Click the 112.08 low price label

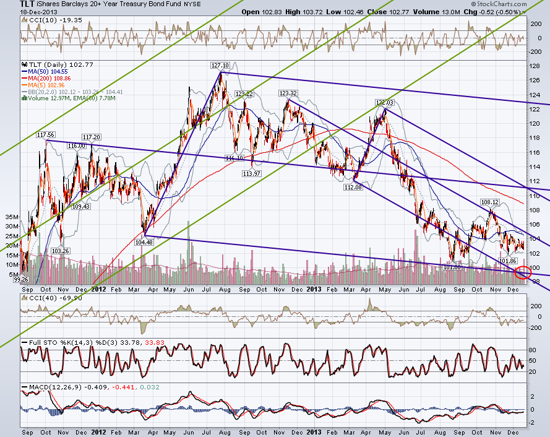click(x=353, y=187)
